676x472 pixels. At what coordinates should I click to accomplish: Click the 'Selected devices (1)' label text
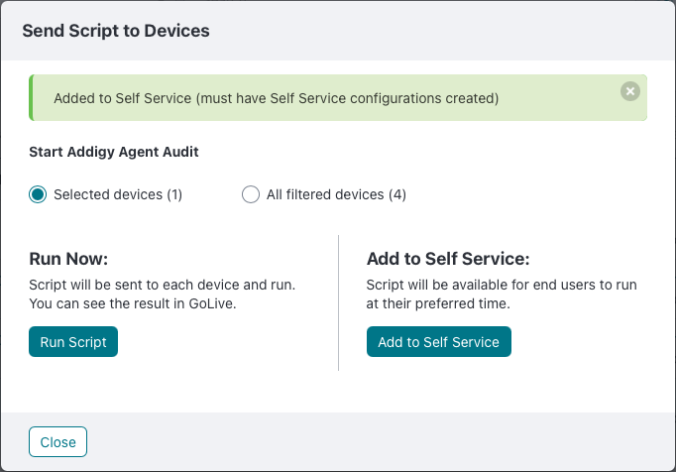pos(118,194)
